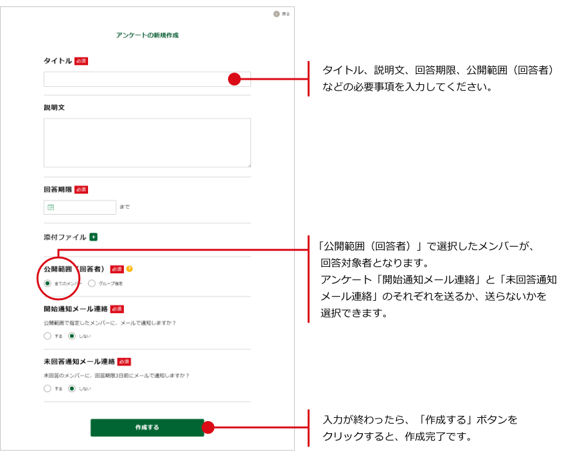Click the 必須 badge beside 未回答通知メール連絡
Screen dimensions: 578x457
(x=124, y=361)
